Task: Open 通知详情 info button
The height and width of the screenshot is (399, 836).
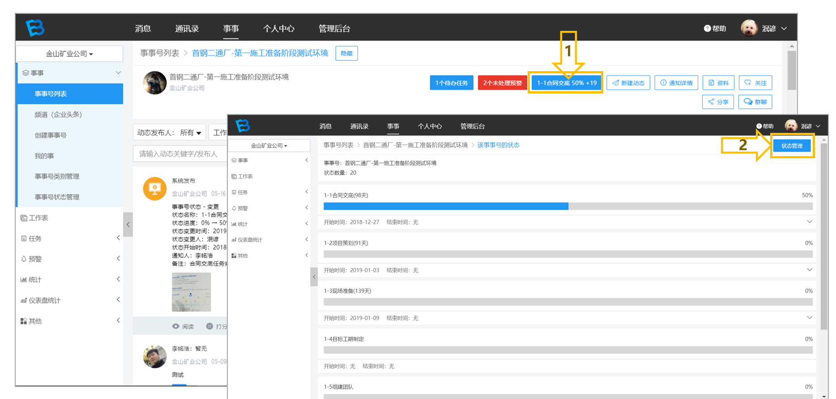Action: point(676,83)
